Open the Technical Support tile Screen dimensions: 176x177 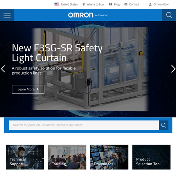25,157
